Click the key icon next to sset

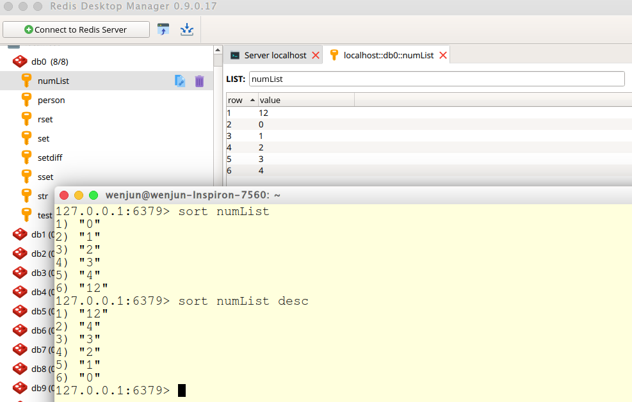point(26,177)
